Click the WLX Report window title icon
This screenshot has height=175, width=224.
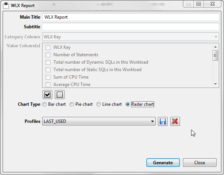[6, 6]
